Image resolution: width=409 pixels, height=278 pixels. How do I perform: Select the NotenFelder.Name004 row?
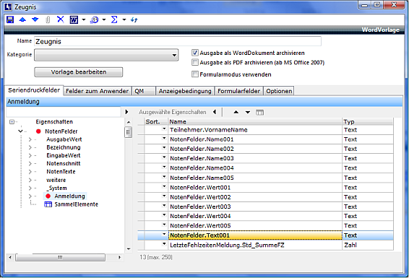pyautogui.click(x=265, y=168)
